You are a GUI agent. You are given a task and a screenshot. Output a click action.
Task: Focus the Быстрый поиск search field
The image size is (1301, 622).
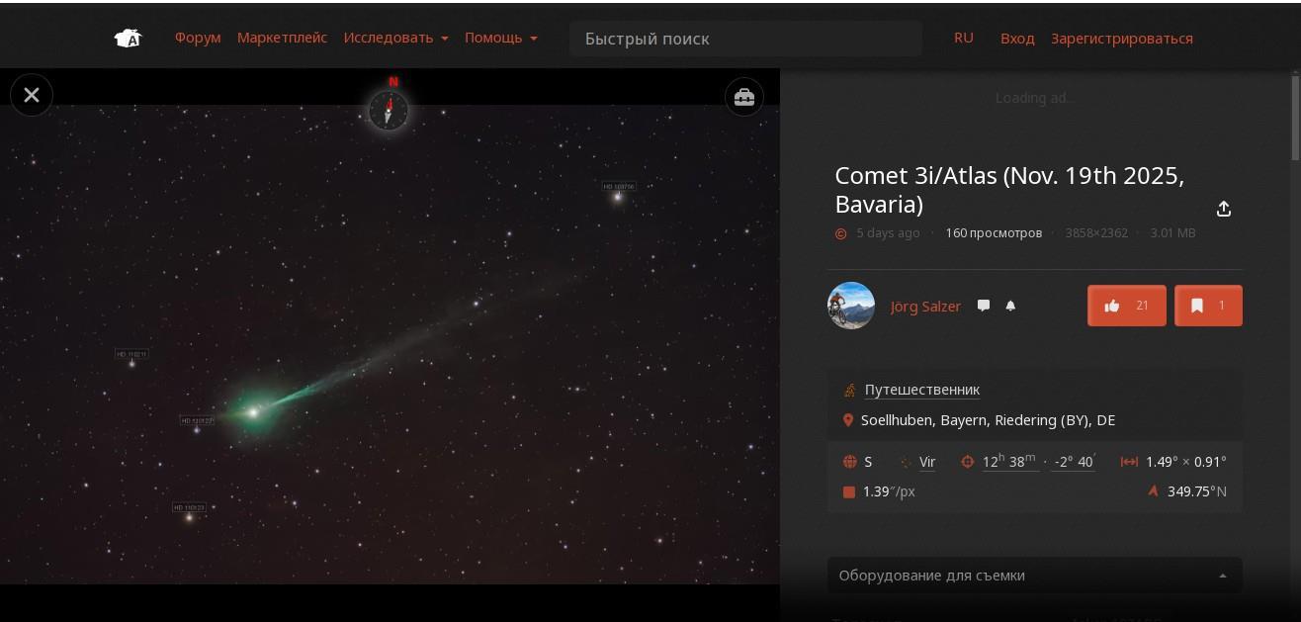[745, 39]
